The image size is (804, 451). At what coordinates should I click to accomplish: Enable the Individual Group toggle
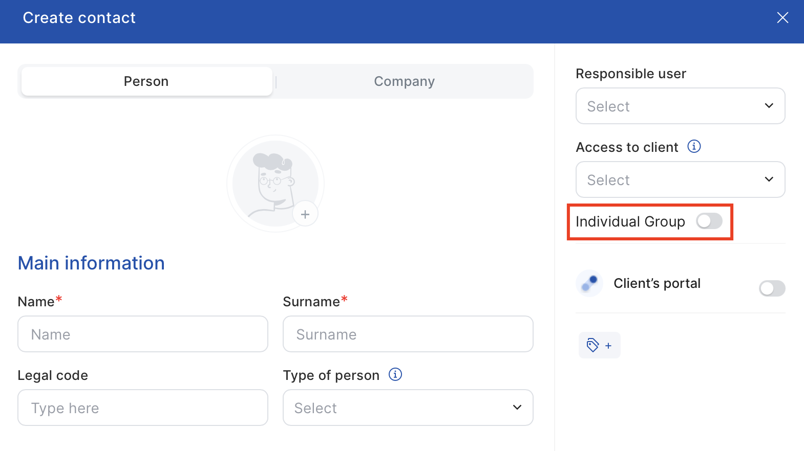coord(709,221)
